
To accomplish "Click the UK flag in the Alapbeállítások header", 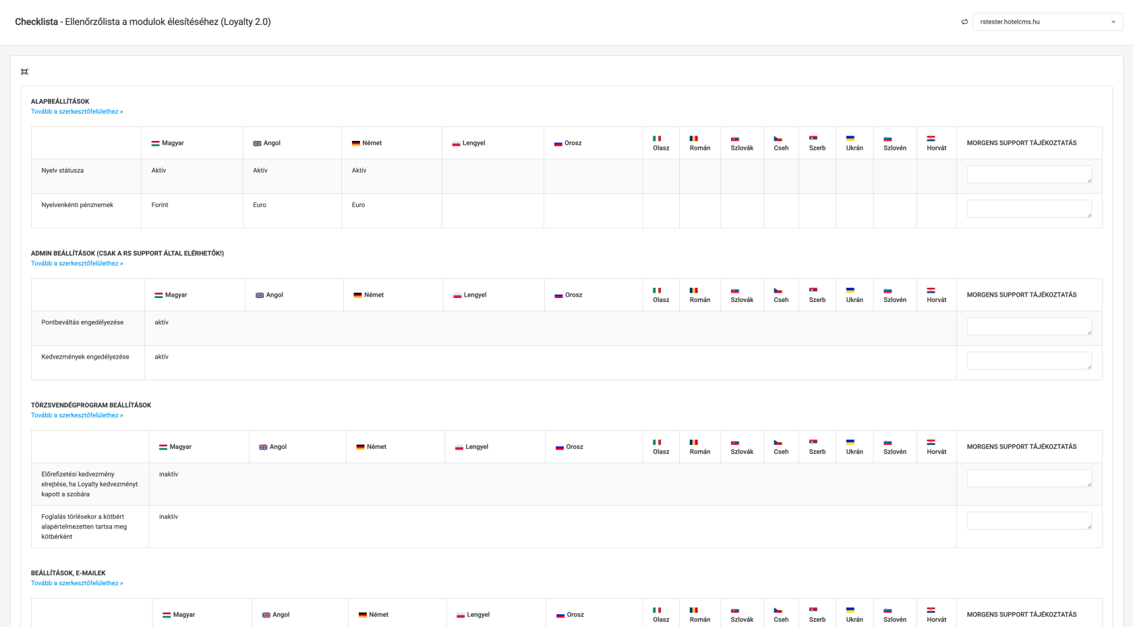I will click(x=257, y=144).
